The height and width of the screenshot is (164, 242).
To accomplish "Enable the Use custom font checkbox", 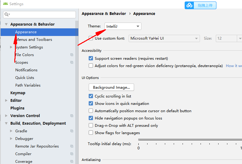I will coord(91,38).
